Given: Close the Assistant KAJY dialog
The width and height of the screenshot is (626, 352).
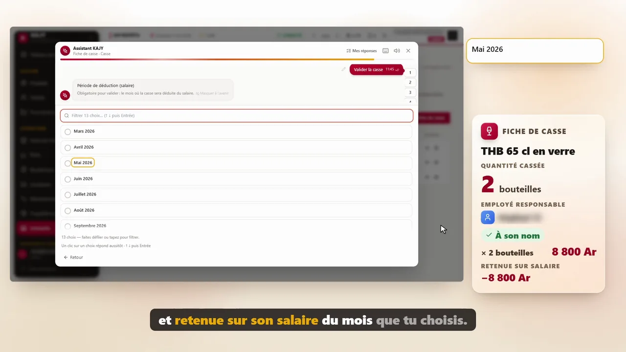Looking at the screenshot, I should pos(408,51).
